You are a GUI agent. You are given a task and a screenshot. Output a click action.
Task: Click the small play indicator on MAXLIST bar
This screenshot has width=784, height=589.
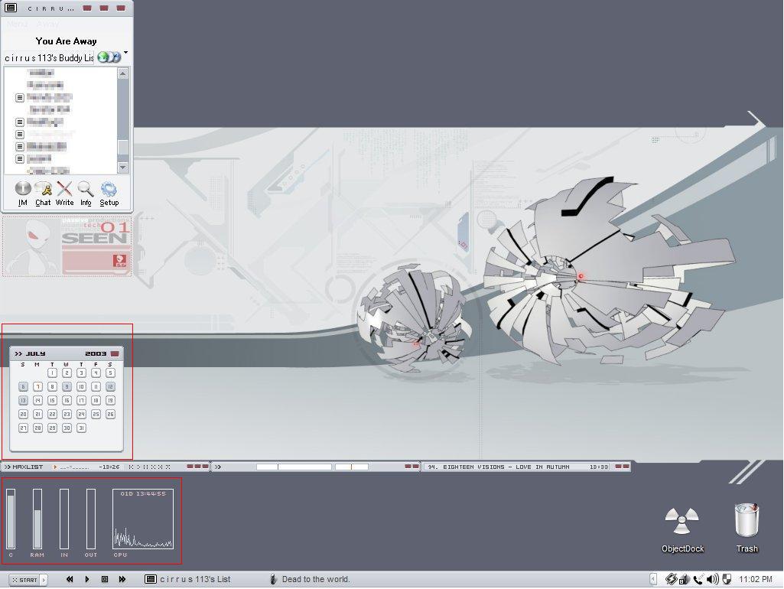coord(55,467)
